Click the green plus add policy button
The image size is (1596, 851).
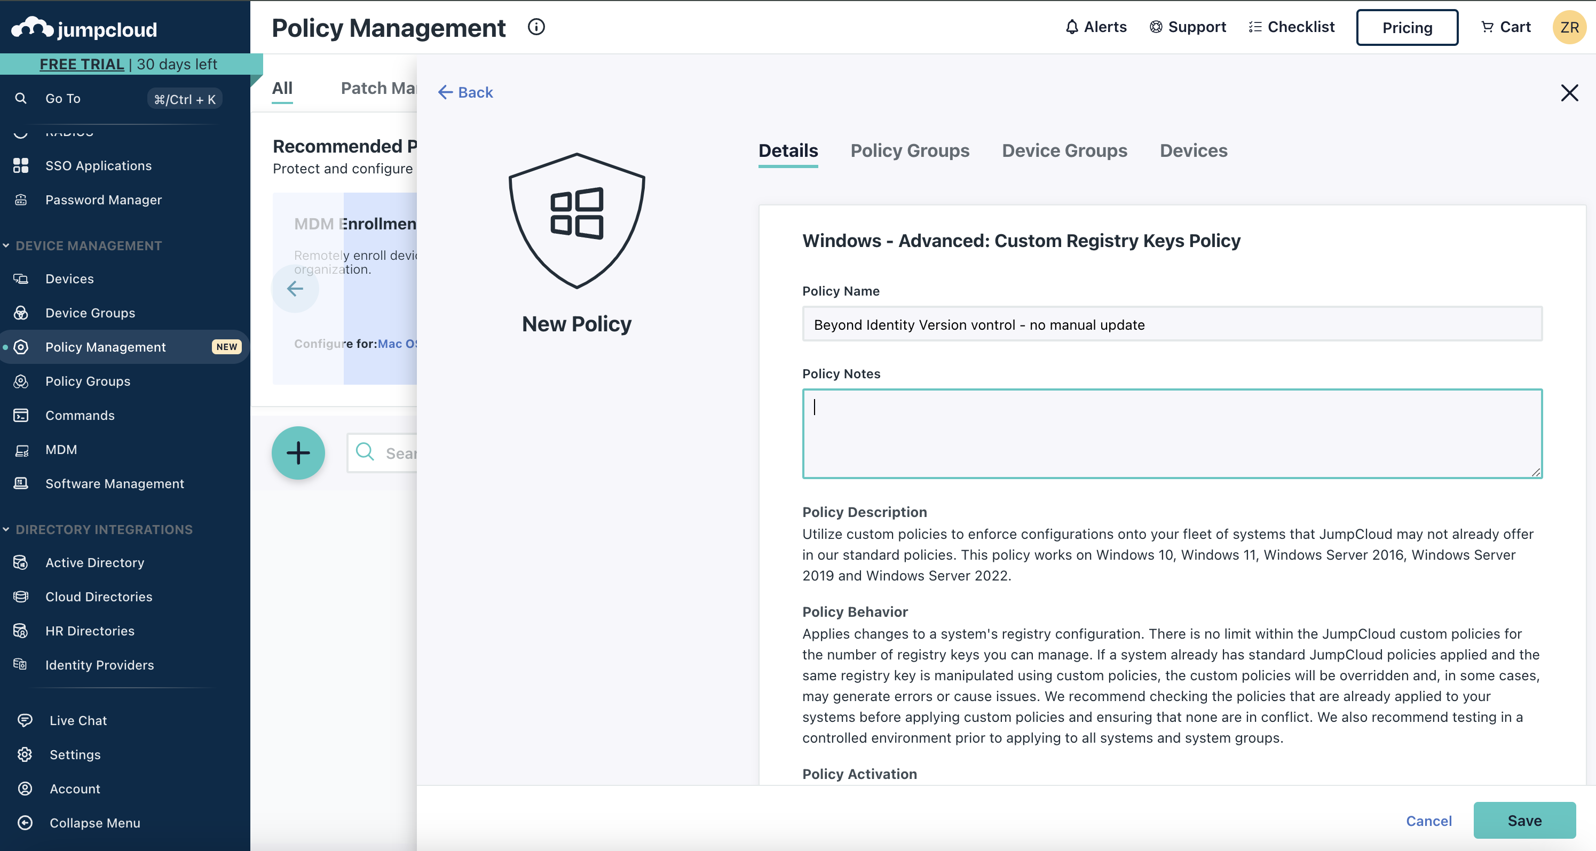(298, 453)
